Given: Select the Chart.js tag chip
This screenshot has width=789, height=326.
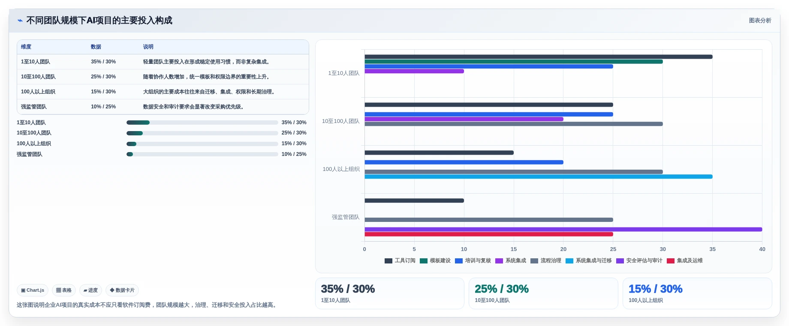Looking at the screenshot, I should (33, 290).
